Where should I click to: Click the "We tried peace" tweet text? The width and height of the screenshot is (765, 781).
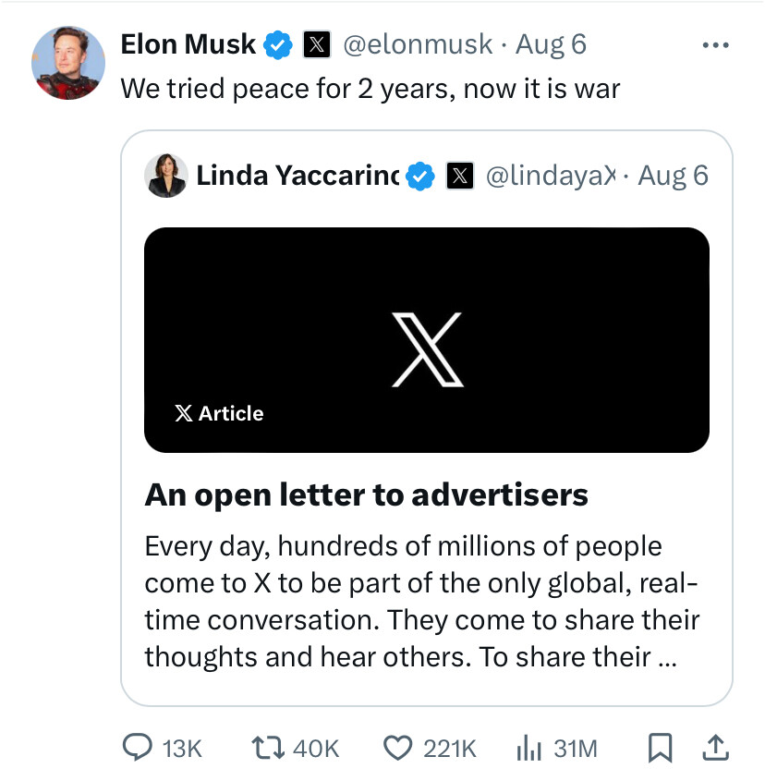pos(370,89)
